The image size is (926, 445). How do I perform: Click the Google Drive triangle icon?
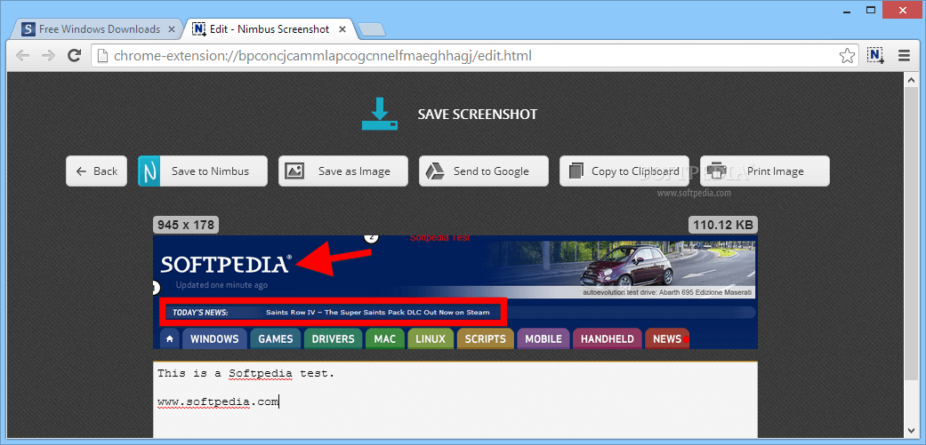435,171
